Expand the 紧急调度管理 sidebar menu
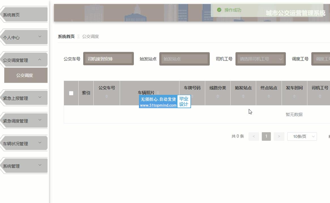 point(24,121)
